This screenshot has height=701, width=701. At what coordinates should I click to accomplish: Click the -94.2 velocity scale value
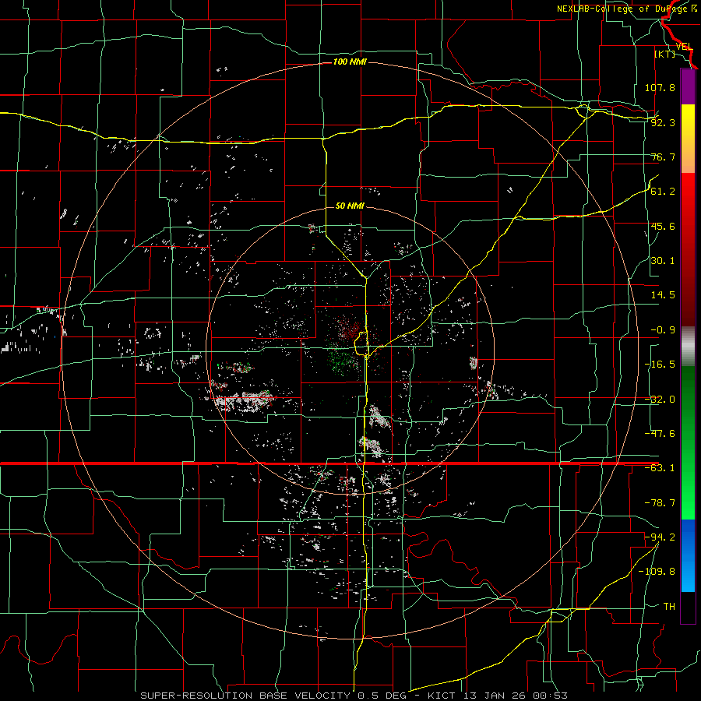[660, 537]
